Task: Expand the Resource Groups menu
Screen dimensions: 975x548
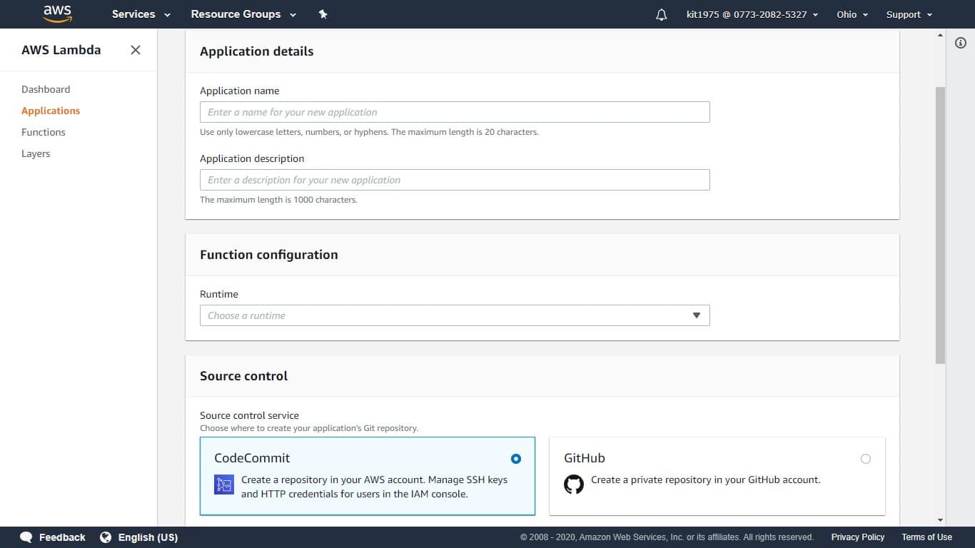Action: (x=244, y=14)
